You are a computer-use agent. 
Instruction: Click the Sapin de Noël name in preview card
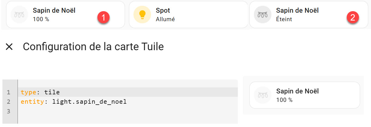297,91
